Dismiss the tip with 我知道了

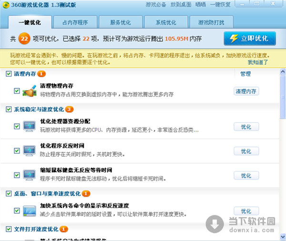tap(257, 62)
